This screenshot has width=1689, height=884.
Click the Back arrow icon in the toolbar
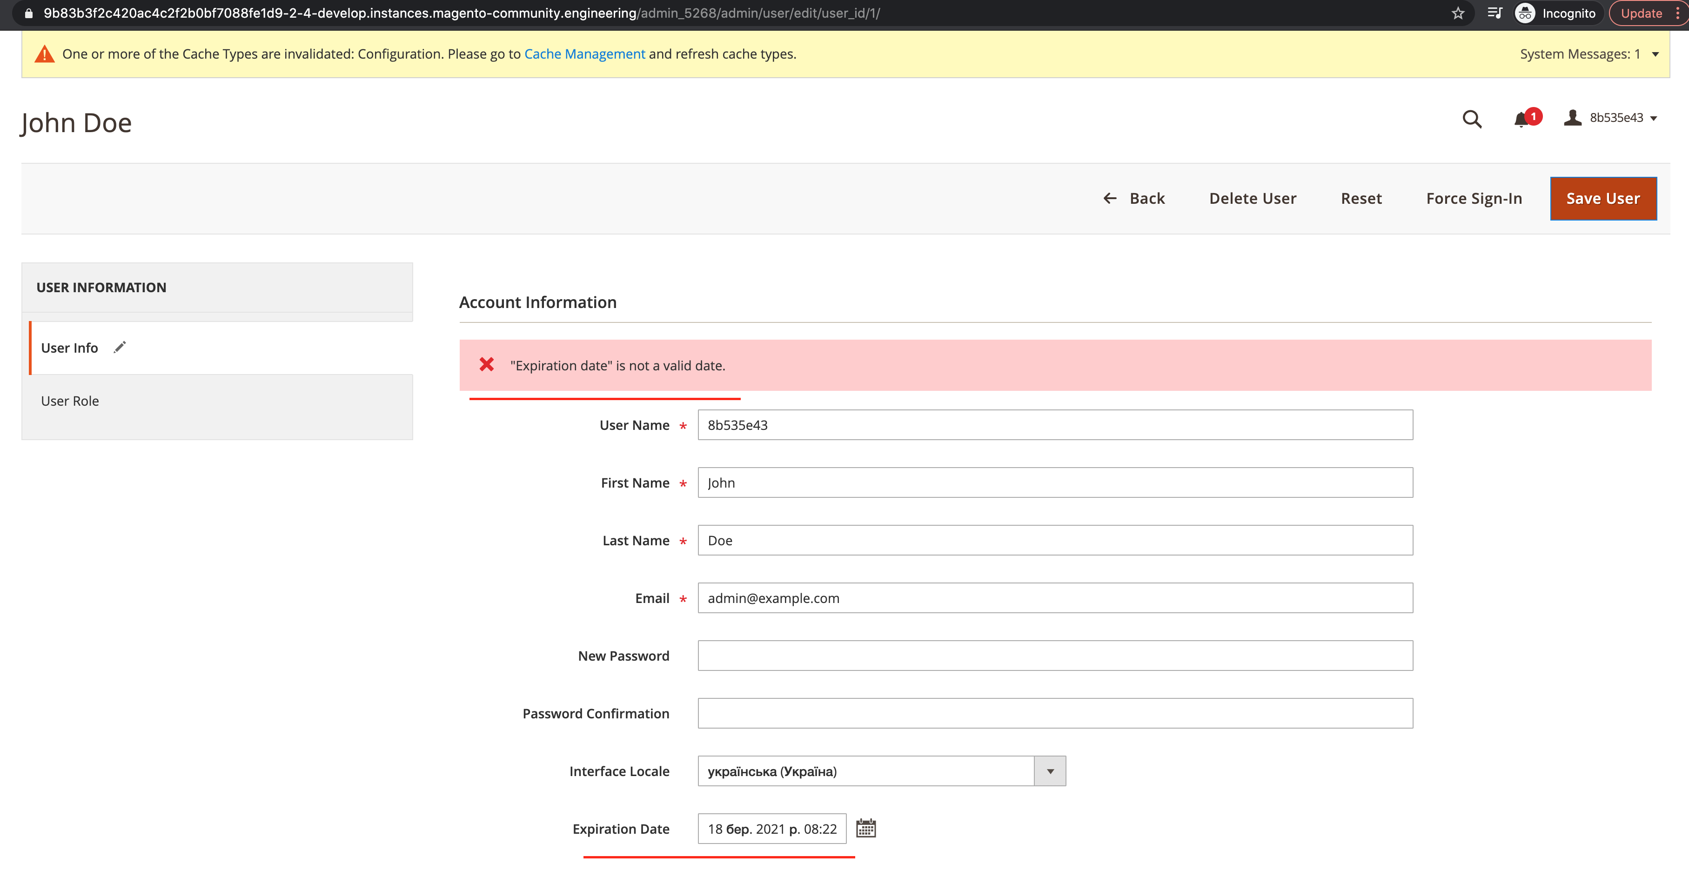[1110, 198]
